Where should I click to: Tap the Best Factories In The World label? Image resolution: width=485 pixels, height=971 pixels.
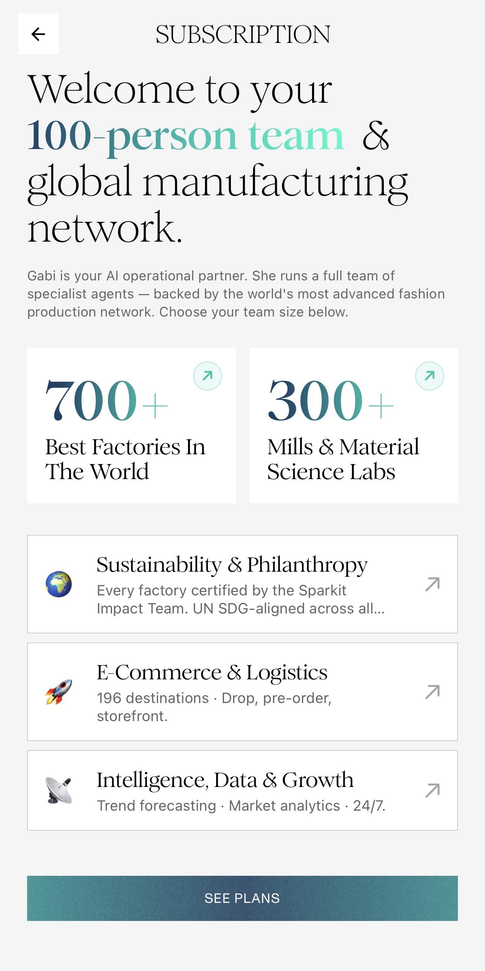125,459
